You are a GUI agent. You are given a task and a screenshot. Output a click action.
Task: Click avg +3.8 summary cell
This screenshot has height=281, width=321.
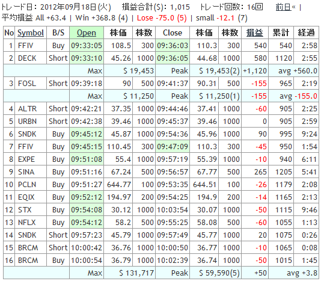tap(294, 273)
